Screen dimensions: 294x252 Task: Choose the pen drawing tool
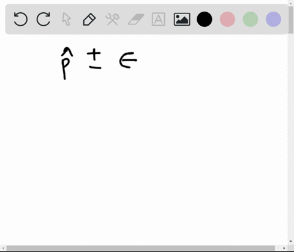tap(89, 19)
